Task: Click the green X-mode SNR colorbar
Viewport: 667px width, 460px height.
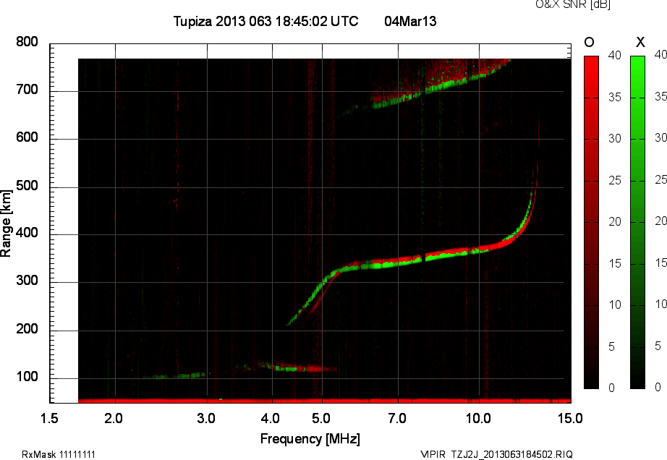Action: pyautogui.click(x=637, y=222)
